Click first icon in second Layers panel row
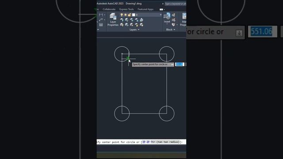Image resolution: width=283 pixels, height=159 pixels. pos(122,20)
